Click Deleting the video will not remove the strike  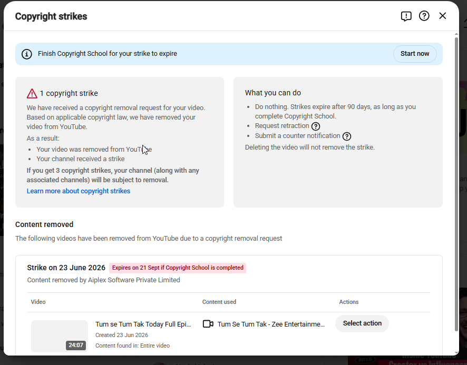pyautogui.click(x=310, y=147)
